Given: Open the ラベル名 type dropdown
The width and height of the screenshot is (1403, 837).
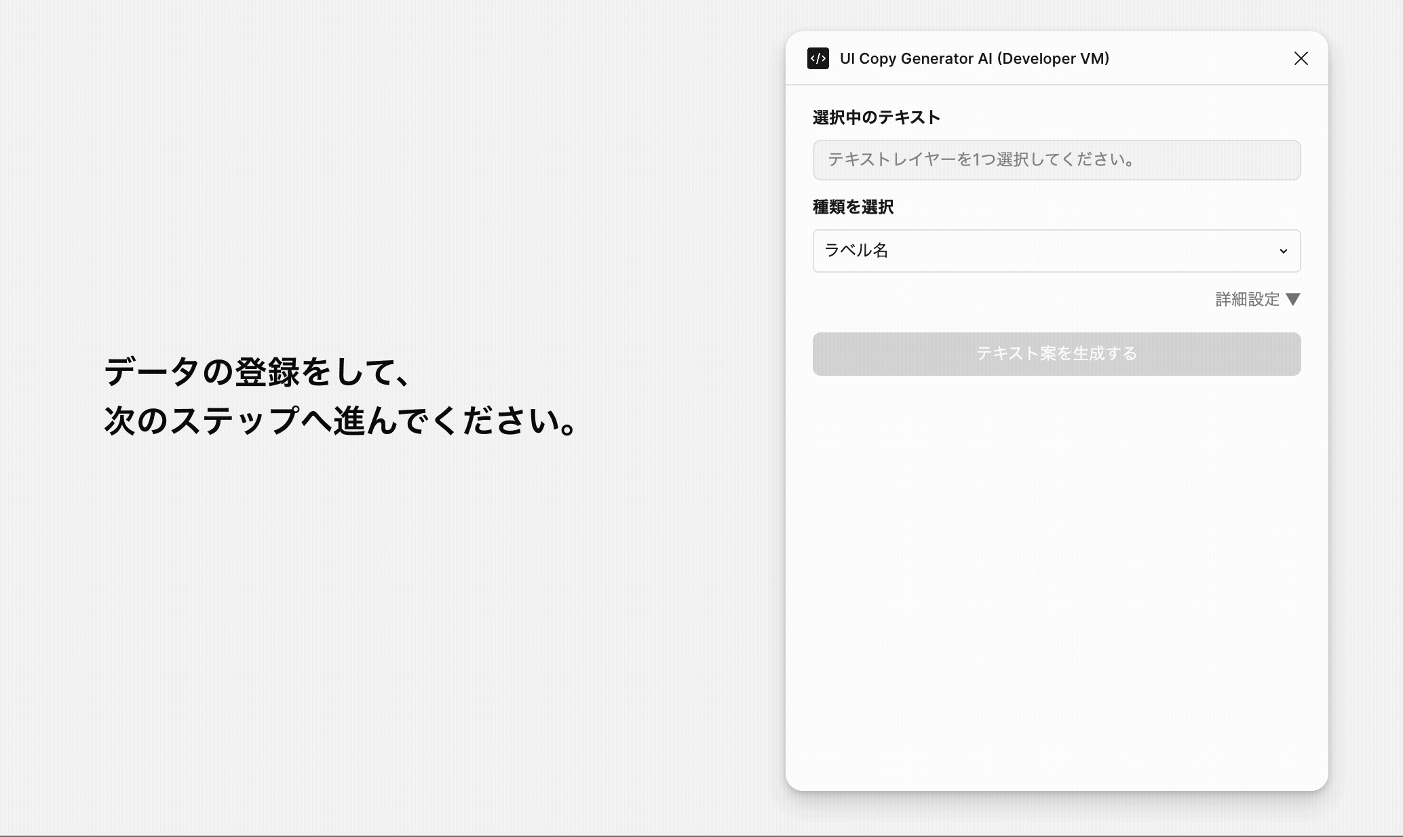Looking at the screenshot, I should [x=1056, y=251].
